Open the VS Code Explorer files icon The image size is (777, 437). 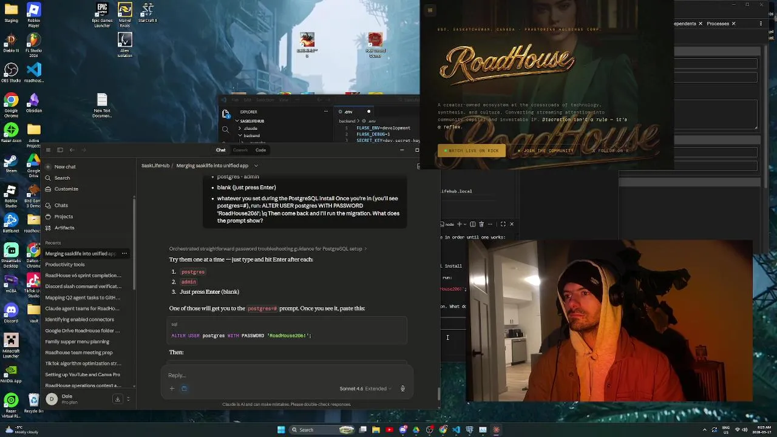[x=226, y=114]
